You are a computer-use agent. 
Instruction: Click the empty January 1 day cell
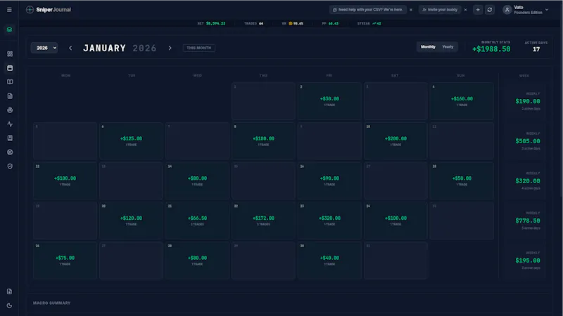pos(263,101)
